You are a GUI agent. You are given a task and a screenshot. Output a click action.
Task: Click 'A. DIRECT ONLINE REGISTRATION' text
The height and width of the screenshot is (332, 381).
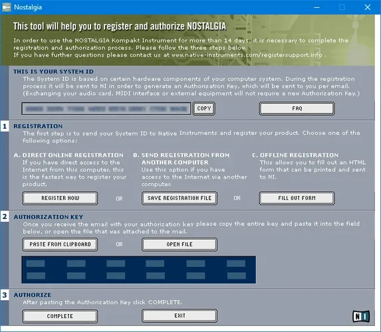[x=68, y=155]
